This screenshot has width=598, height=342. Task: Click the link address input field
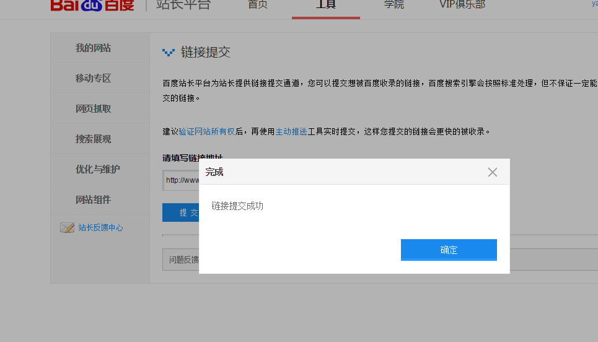coord(181,180)
